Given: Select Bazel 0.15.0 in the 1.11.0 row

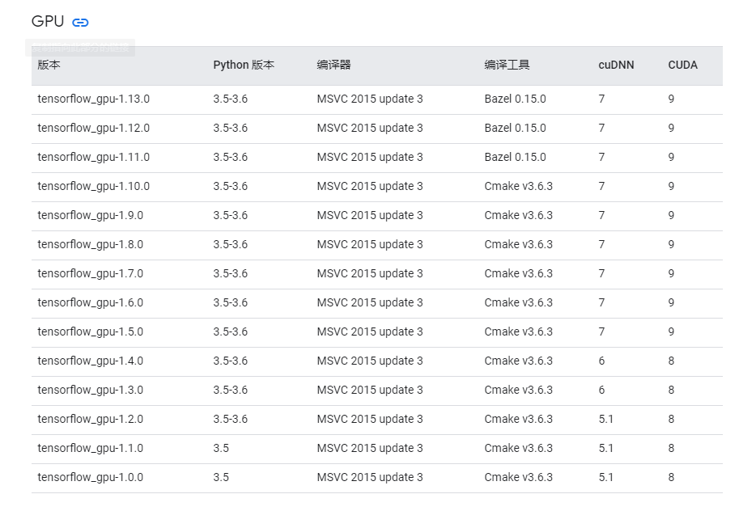Looking at the screenshot, I should (x=515, y=158).
